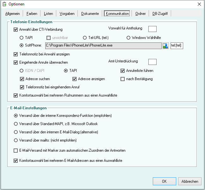Open the Farben tab

pos(32,14)
